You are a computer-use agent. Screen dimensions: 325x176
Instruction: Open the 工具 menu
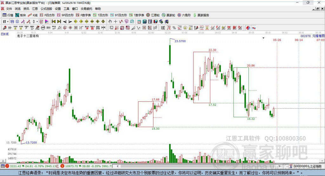click(66, 9)
